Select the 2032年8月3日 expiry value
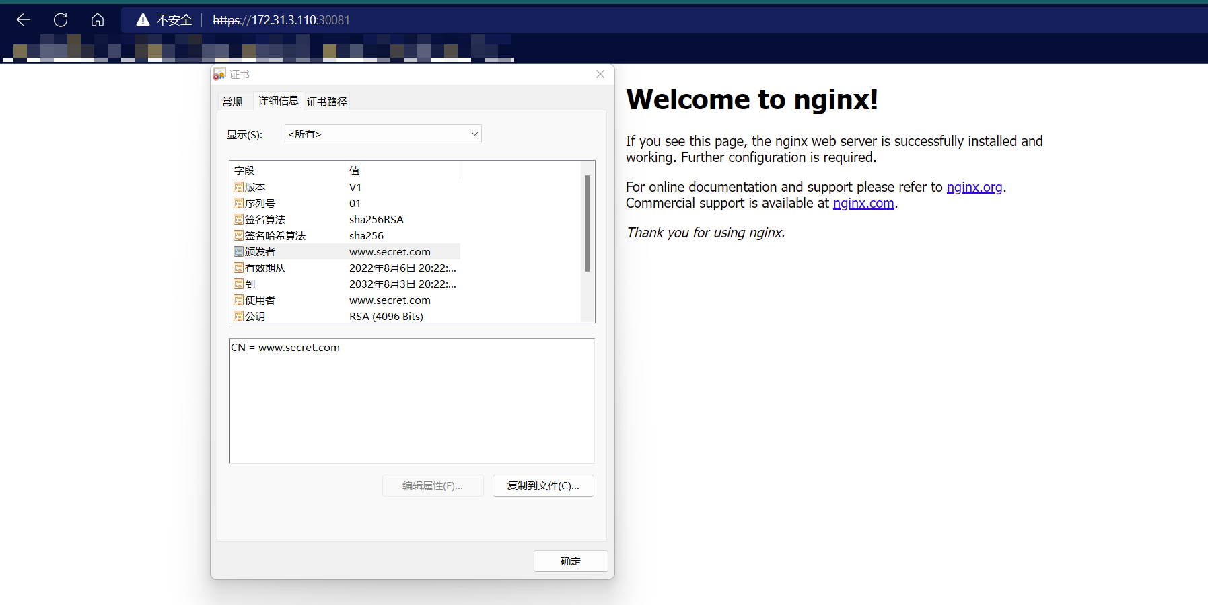Image resolution: width=1208 pixels, height=605 pixels. coord(402,284)
